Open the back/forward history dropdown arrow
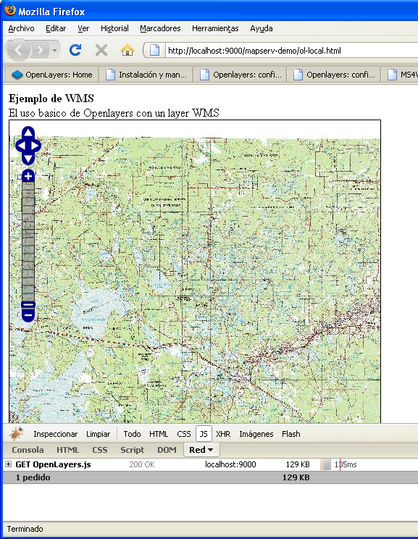 pyautogui.click(x=54, y=51)
